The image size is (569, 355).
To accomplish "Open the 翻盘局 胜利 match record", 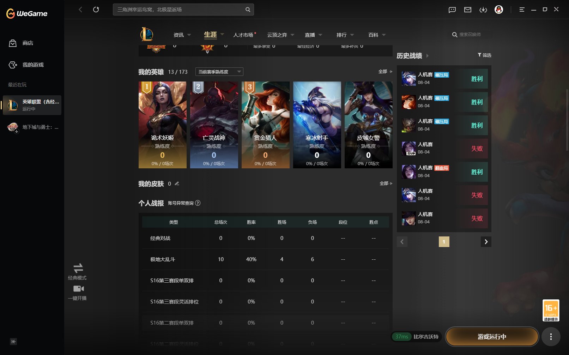I will tap(444, 172).
